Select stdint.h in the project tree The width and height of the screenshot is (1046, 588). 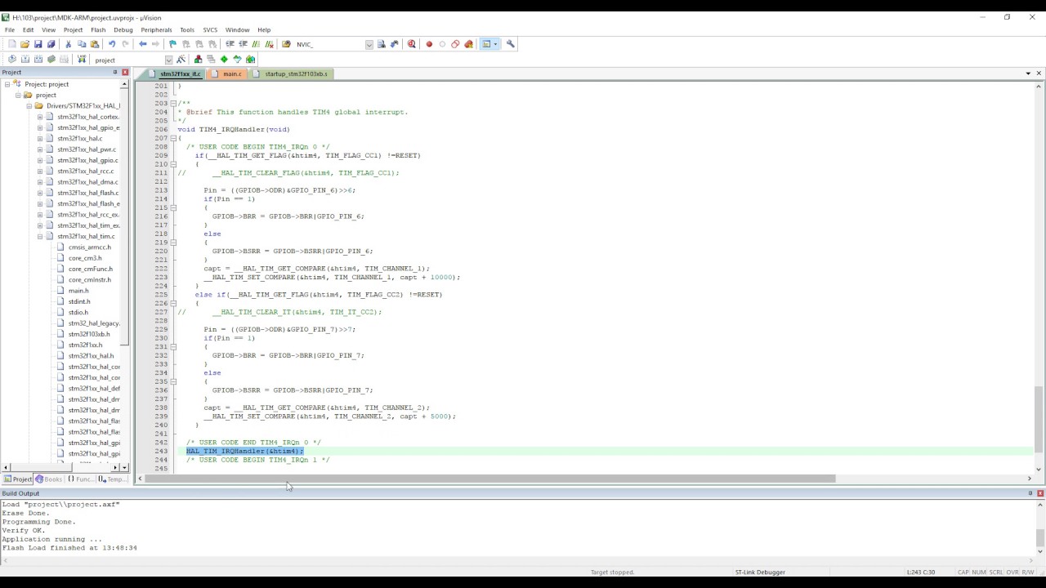79,301
